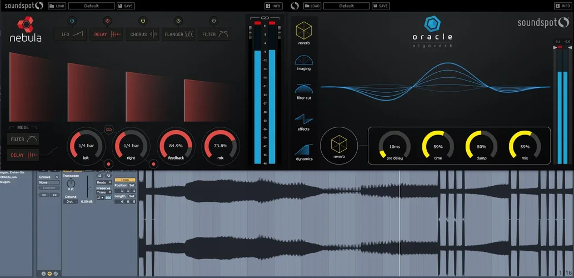Open the filter cut section in Oracle
The image size is (574, 278).
[x=303, y=90]
